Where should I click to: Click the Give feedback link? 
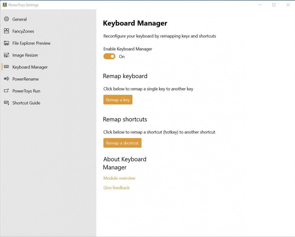click(116, 187)
